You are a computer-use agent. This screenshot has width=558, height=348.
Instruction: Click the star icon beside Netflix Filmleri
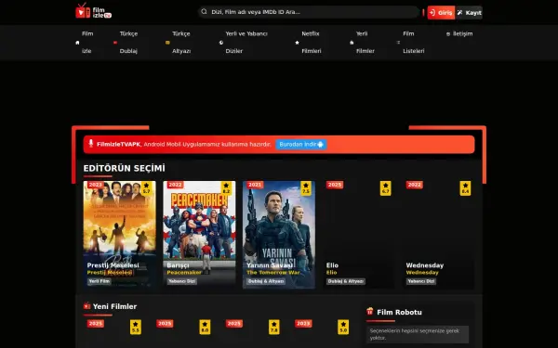coord(298,43)
